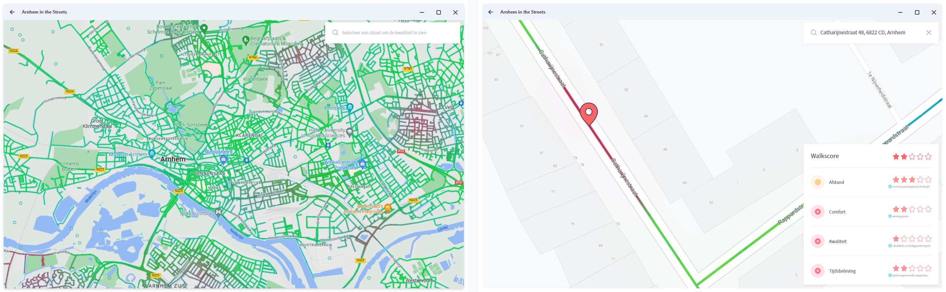Click the Tijdsbeleving label in Walkscore panel
Image resolution: width=946 pixels, height=292 pixels.
pyautogui.click(x=842, y=271)
